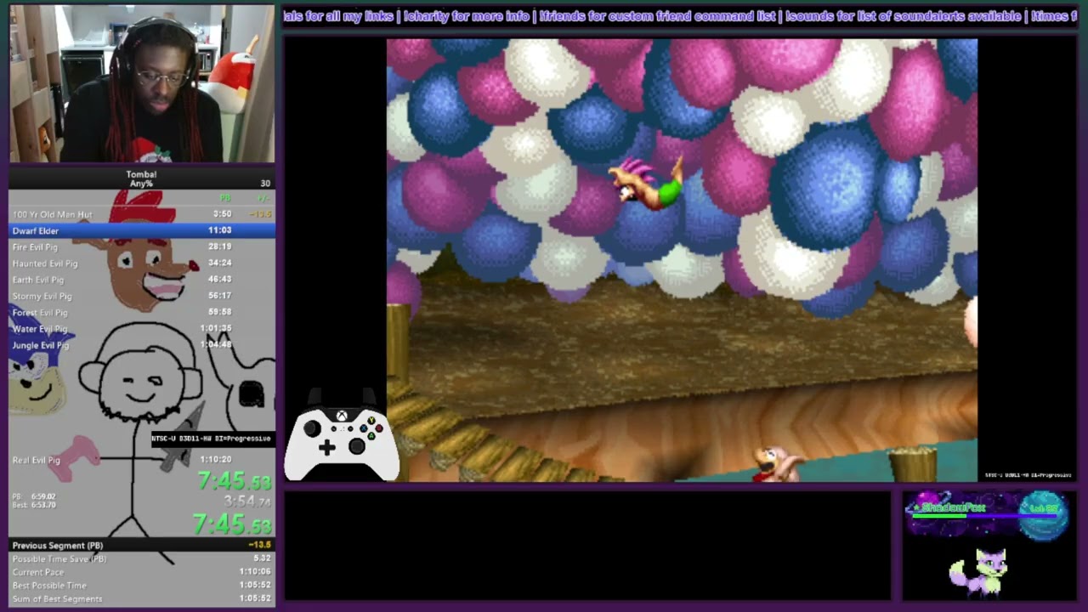Select the Fire Evil Pig split
1088x612 pixels.
pos(142,246)
